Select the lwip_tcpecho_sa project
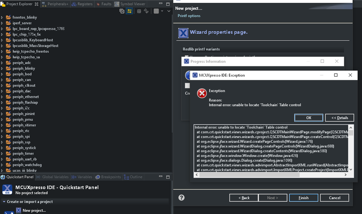This screenshot has height=214, width=362. [26, 57]
